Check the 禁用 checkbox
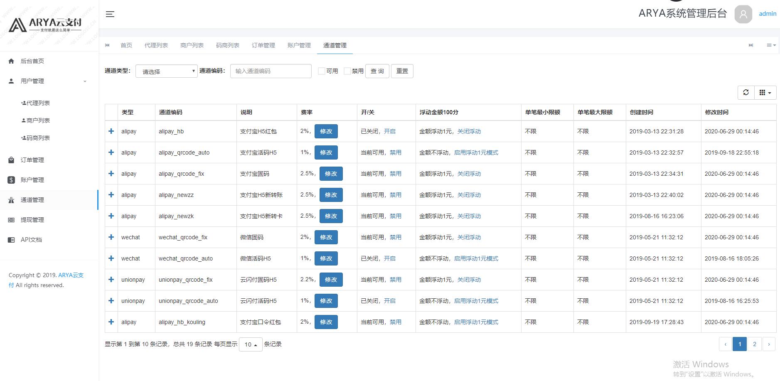The height and width of the screenshot is (381, 780). 347,71
